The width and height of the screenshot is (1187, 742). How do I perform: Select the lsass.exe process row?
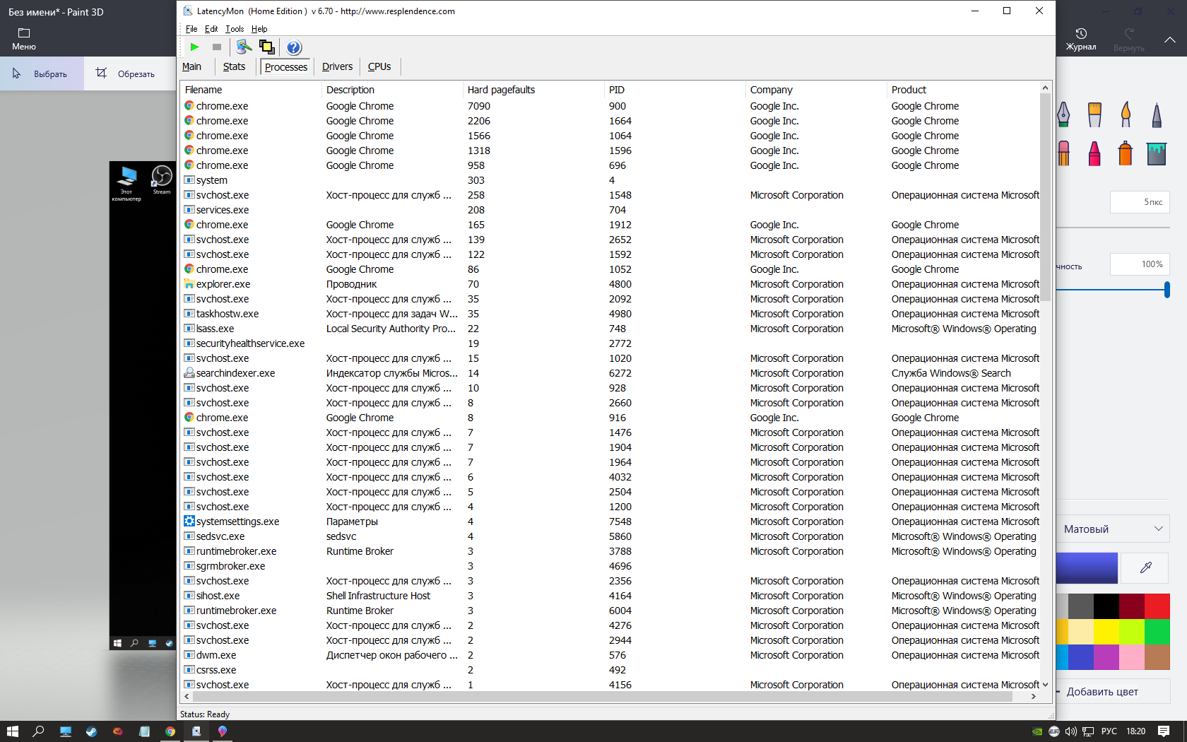click(611, 329)
